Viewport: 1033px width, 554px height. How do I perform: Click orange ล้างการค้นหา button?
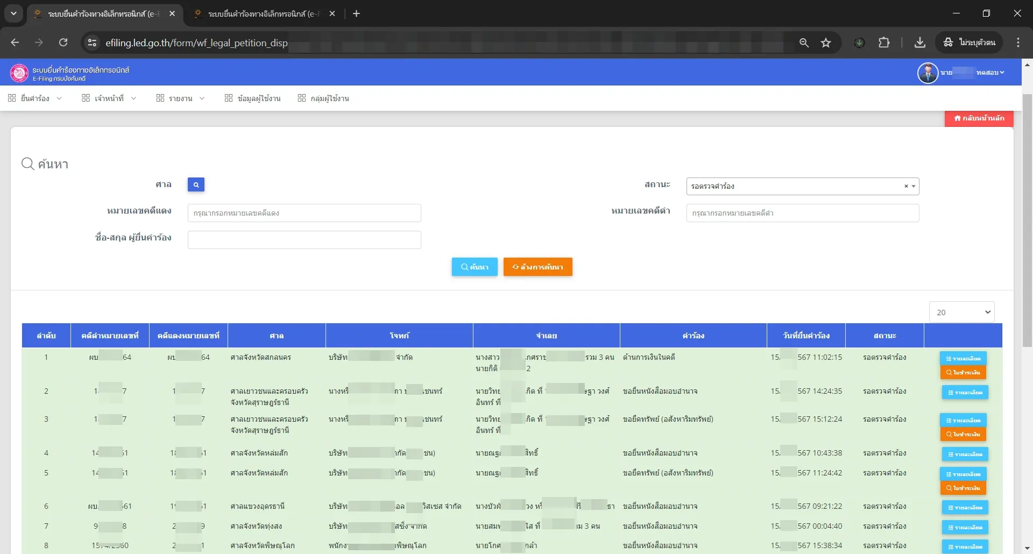click(x=538, y=267)
